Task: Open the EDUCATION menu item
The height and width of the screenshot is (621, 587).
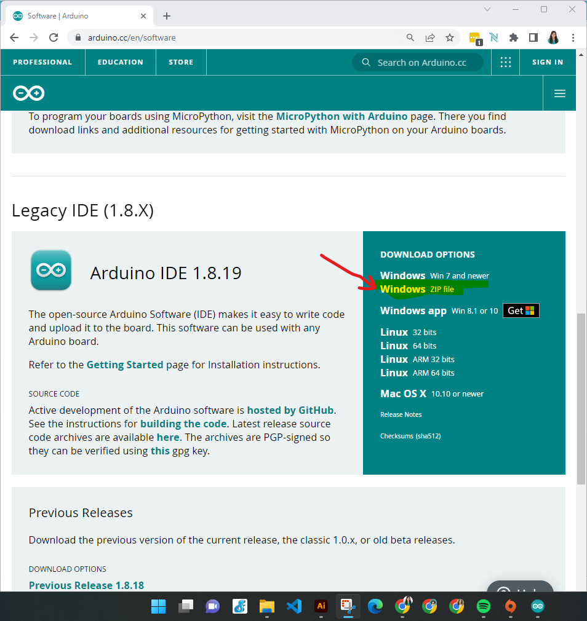Action: [121, 62]
